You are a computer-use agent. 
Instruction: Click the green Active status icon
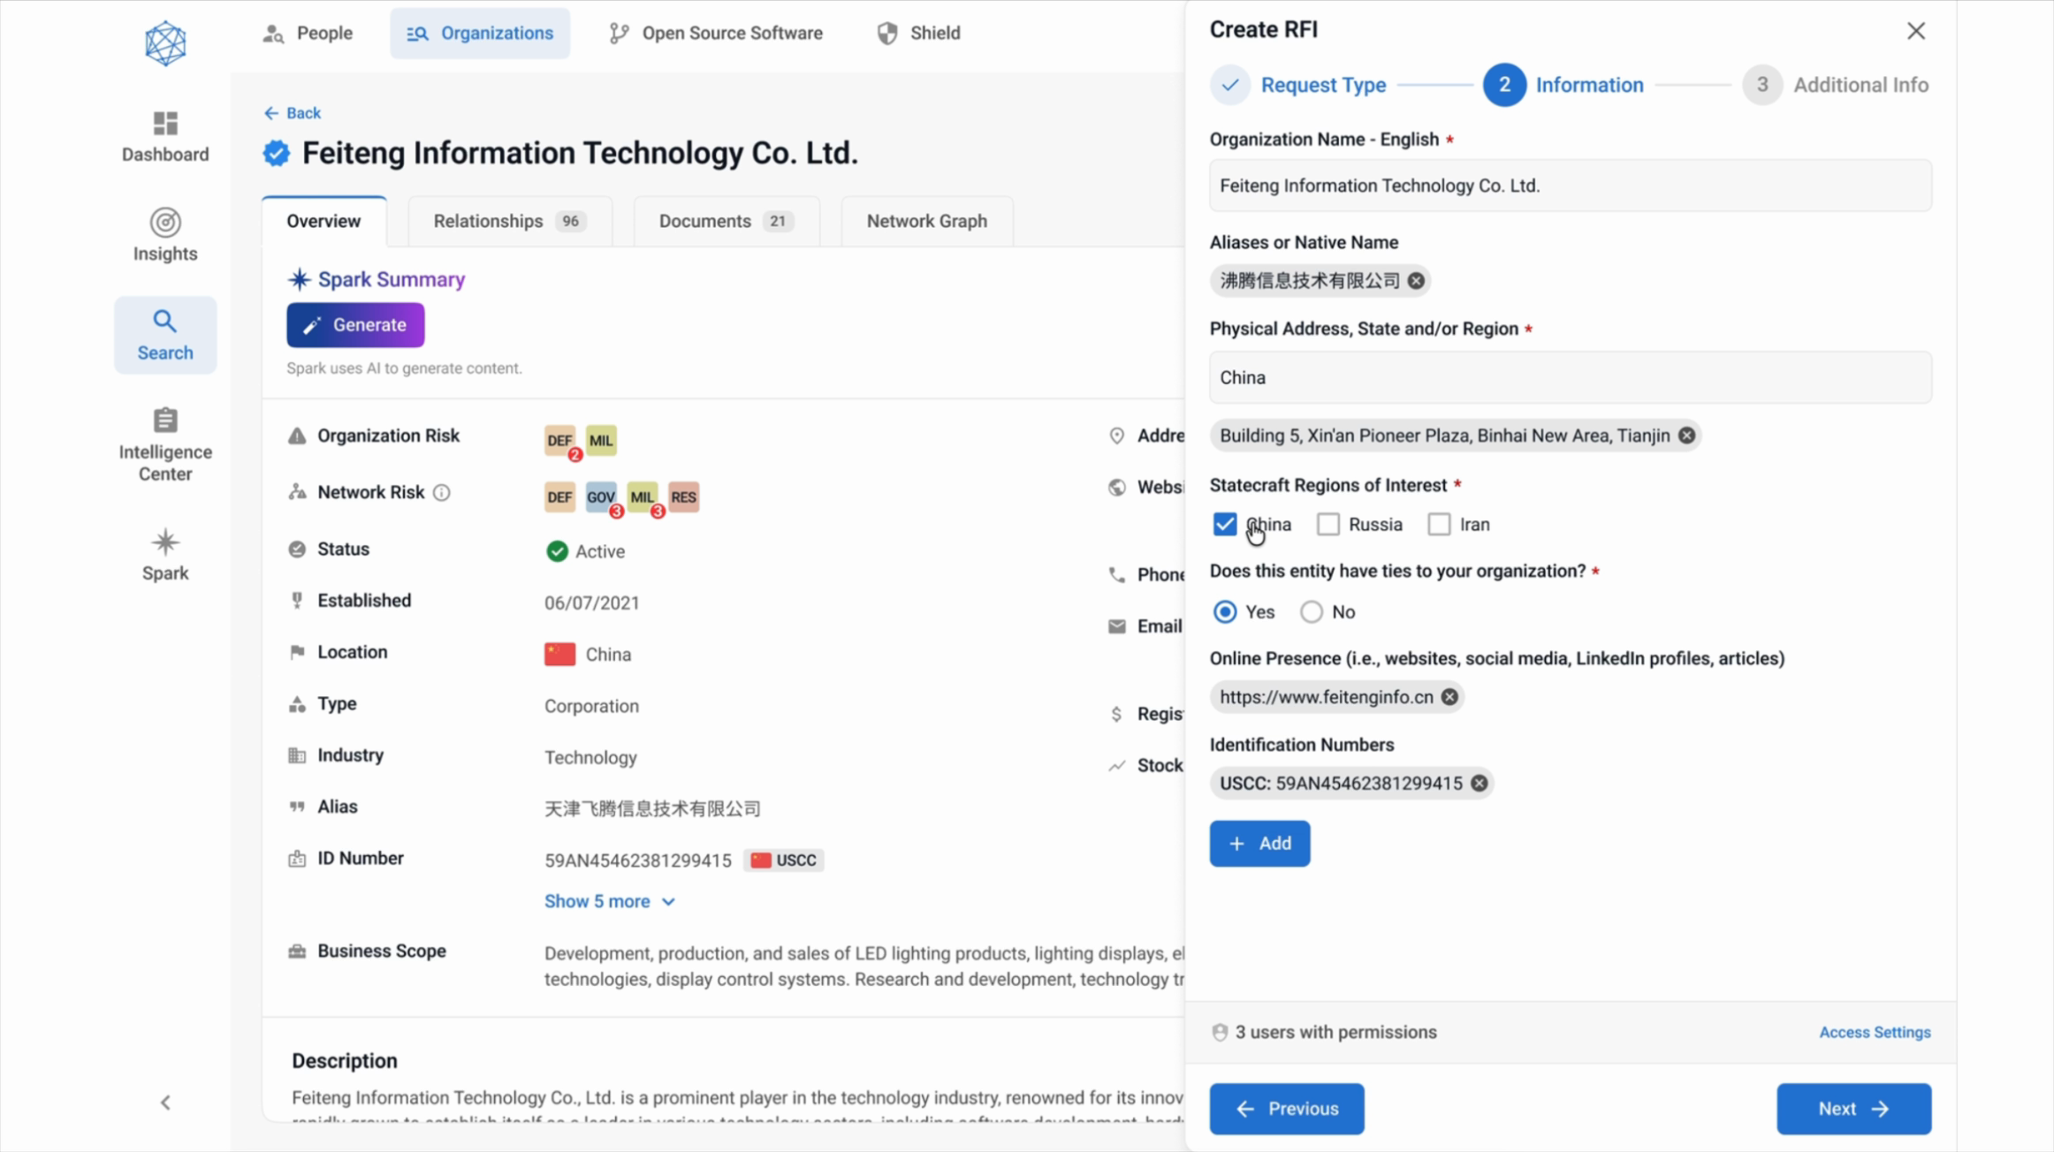557,551
